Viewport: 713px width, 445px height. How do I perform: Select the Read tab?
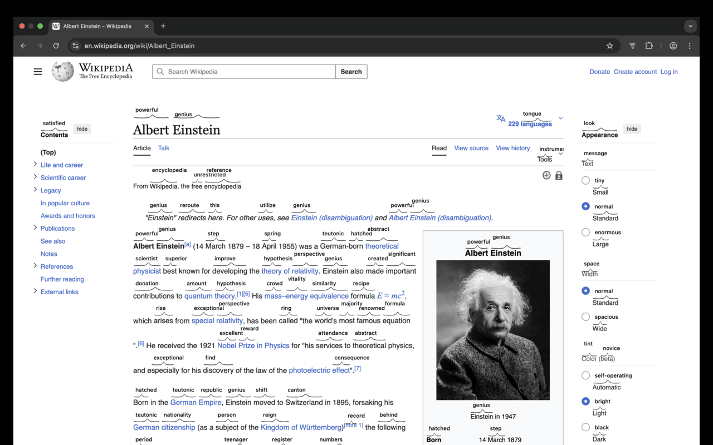pos(439,148)
